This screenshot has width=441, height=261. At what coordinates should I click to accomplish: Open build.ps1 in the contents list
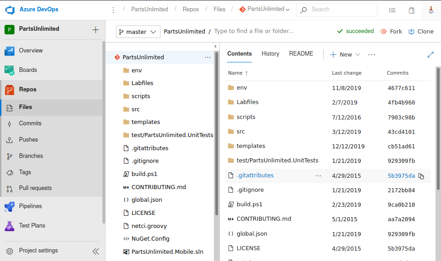tap(249, 204)
